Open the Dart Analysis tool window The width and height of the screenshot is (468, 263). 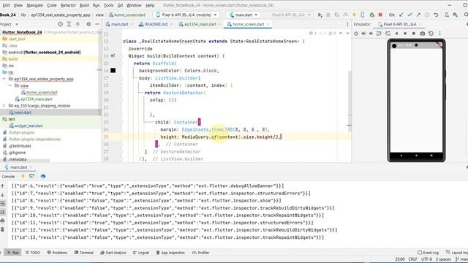point(113,253)
